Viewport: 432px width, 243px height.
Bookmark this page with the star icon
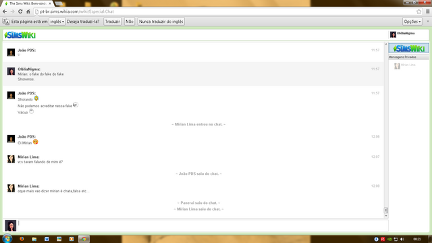[418, 11]
